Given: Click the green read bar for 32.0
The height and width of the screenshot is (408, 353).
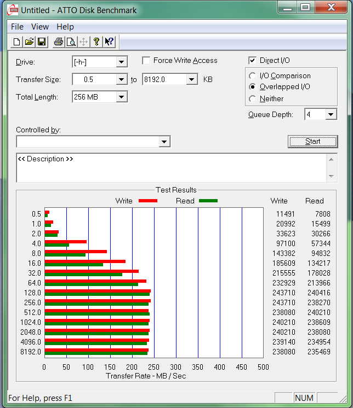Looking at the screenshot, I should coord(83,275).
